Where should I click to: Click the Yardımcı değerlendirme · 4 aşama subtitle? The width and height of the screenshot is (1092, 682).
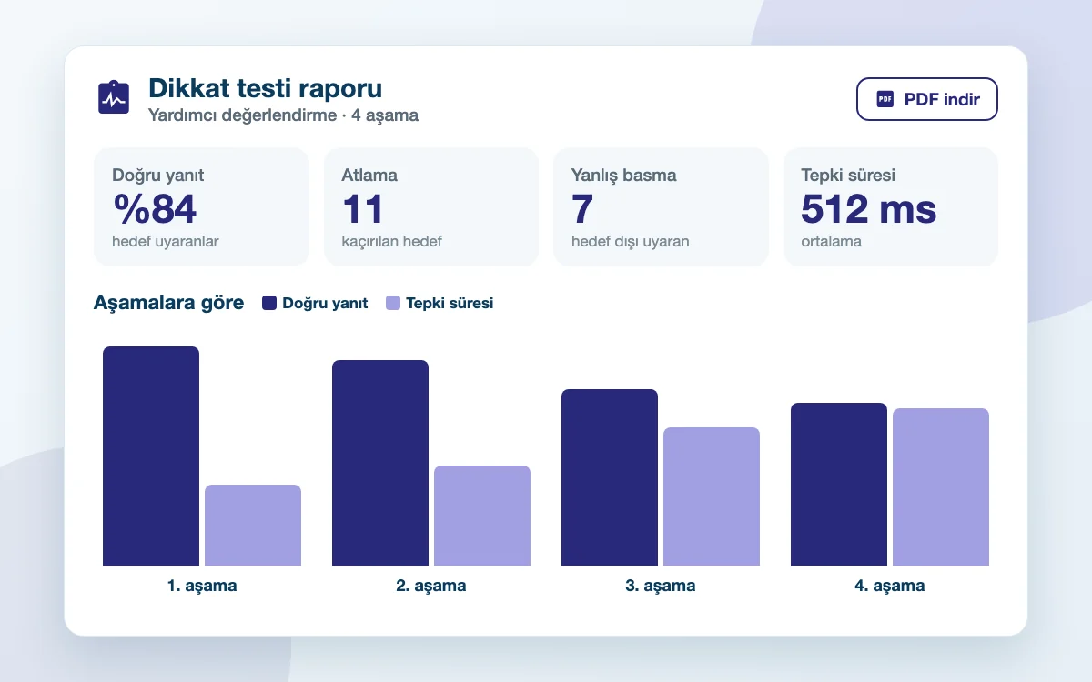click(x=283, y=115)
